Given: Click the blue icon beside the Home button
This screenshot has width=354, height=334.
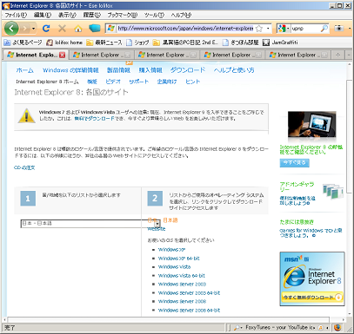Looking at the screenshot, I should [x=94, y=29].
